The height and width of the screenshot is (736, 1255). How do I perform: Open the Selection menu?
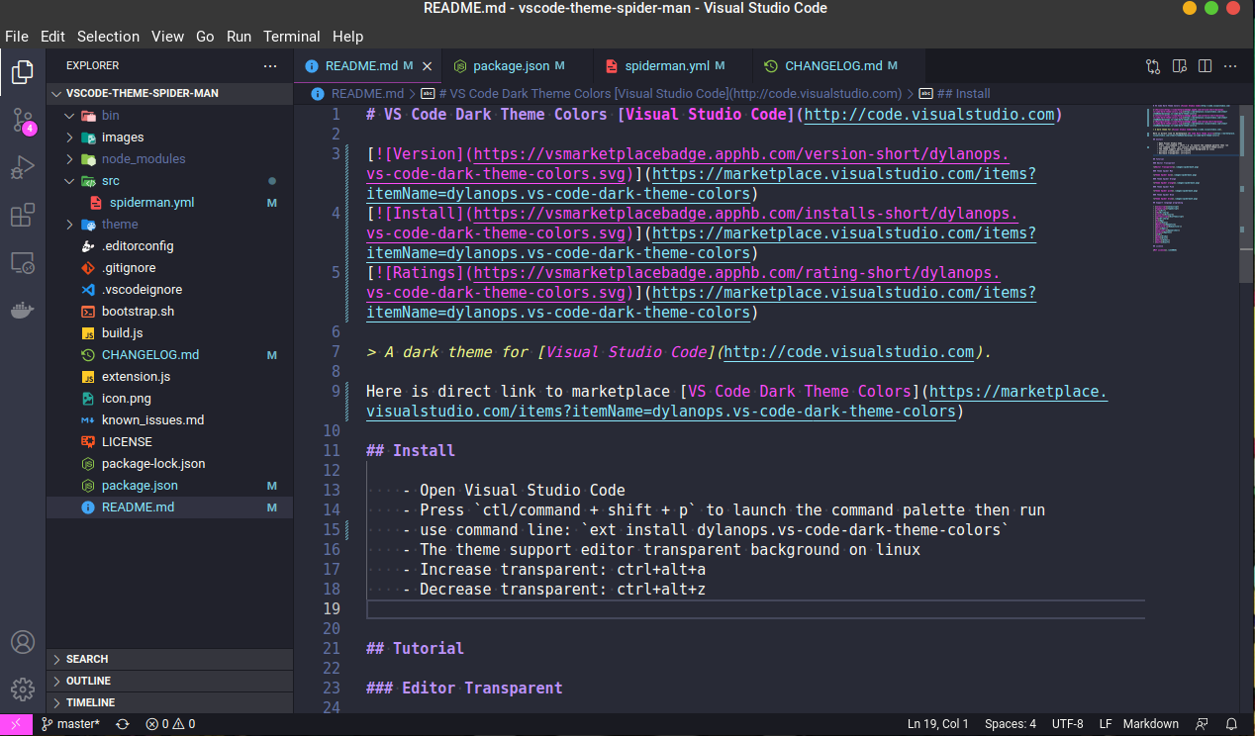(108, 36)
